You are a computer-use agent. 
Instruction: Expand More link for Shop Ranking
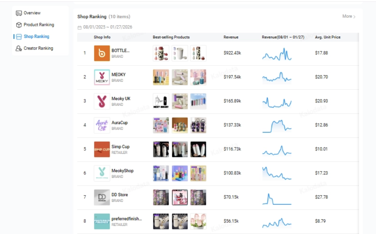click(x=349, y=16)
